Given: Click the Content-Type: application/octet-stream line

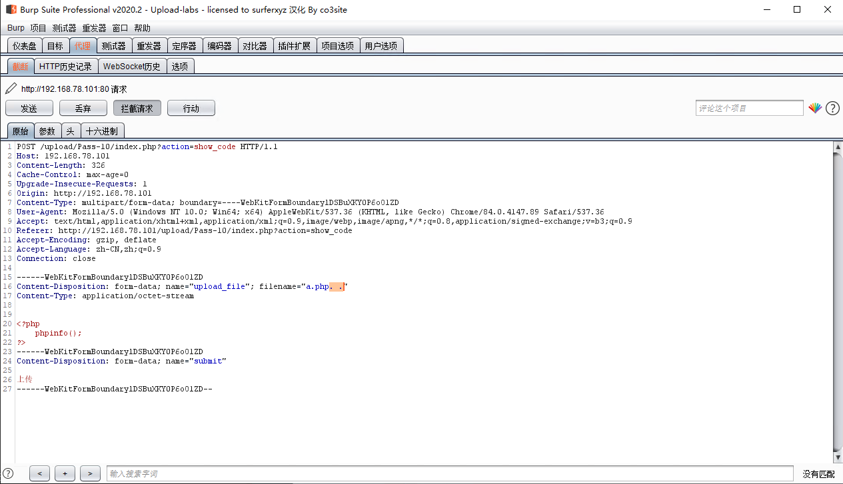Looking at the screenshot, I should coord(105,296).
